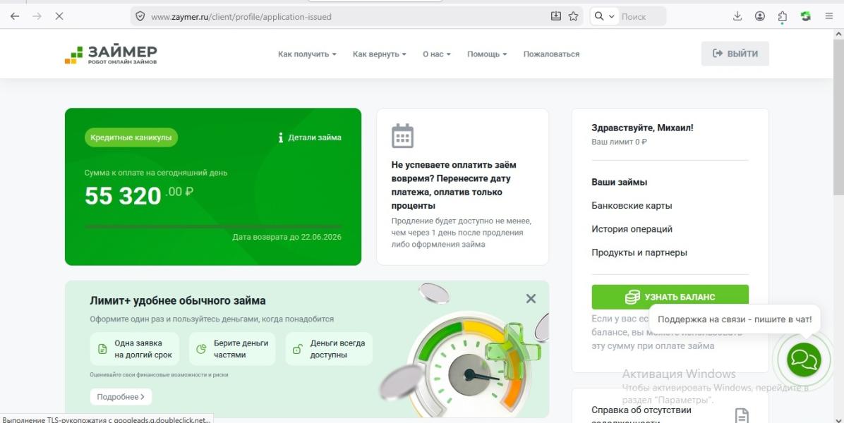Image resolution: width=844 pixels, height=423 pixels.
Task: Open Справка об отсутствии задолженности
Action: (x=641, y=415)
